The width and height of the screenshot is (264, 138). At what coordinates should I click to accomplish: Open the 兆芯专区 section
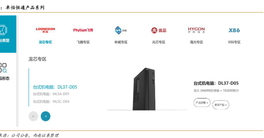159,42
